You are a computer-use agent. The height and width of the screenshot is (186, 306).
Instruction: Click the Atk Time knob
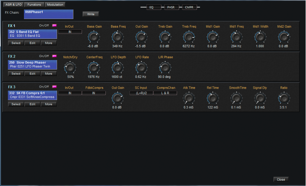point(189,98)
